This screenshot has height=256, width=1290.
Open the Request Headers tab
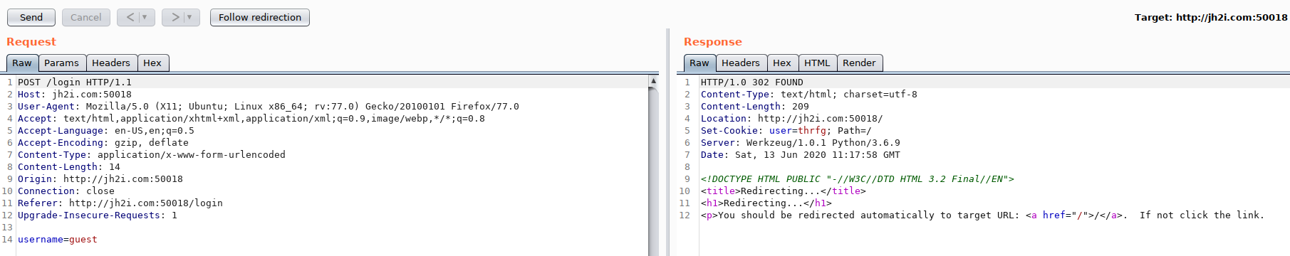111,63
